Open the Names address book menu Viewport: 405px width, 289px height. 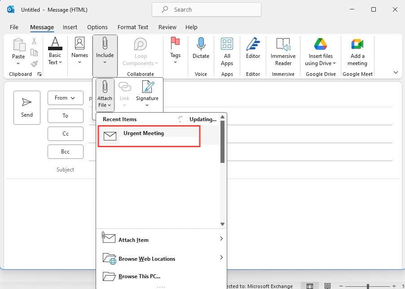[79, 51]
